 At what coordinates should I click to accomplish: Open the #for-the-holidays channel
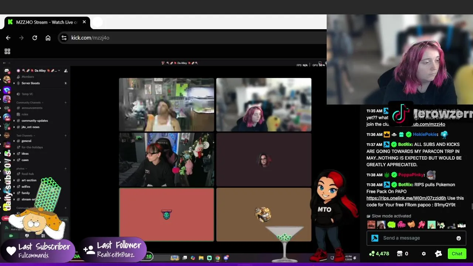tap(32, 147)
